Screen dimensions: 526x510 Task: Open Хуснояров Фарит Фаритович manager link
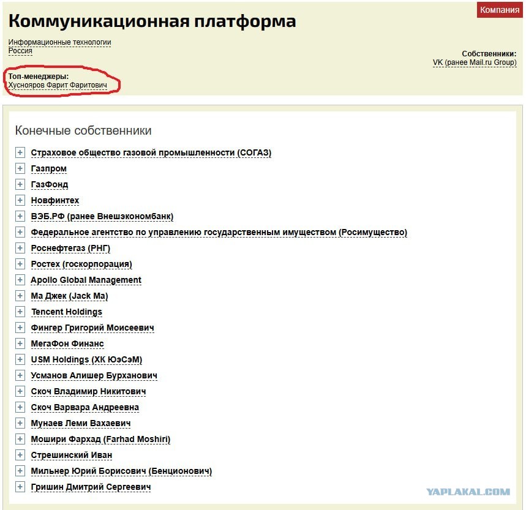point(58,85)
